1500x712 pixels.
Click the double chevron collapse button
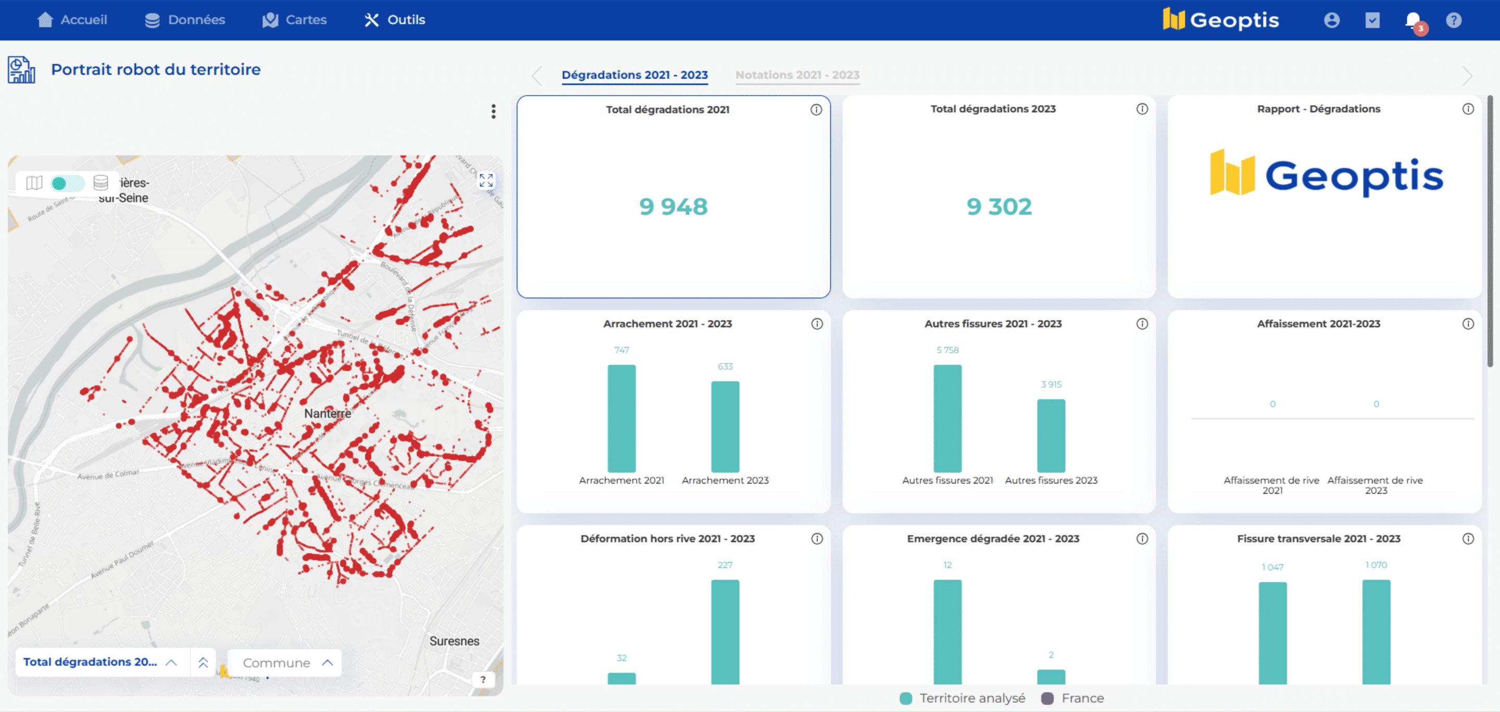[203, 663]
